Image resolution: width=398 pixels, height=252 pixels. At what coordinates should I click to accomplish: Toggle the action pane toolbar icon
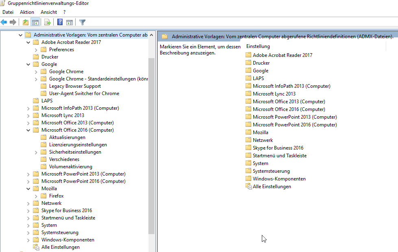[x=69, y=22]
